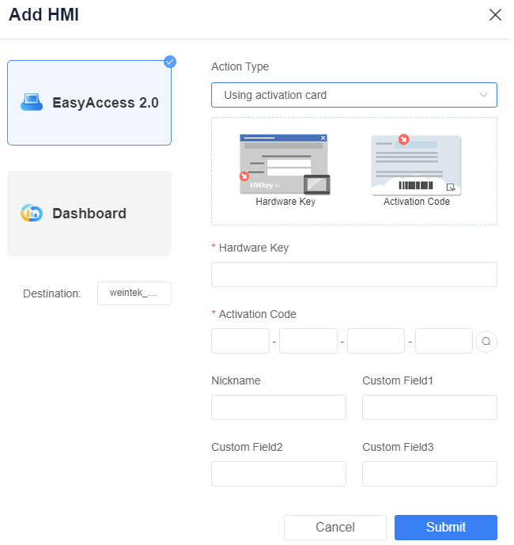Image resolution: width=514 pixels, height=545 pixels.
Task: Click the EasyAccess 2.0 laptop icon
Action: pyautogui.click(x=32, y=104)
